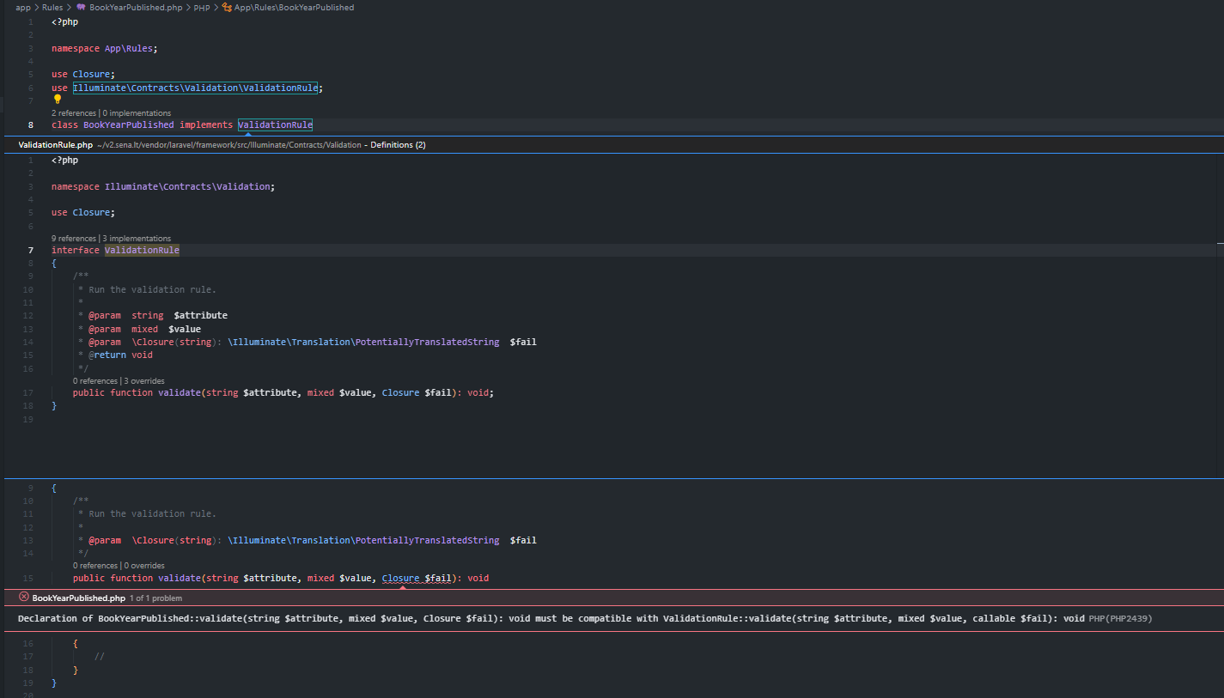Click red-underlined 'Closure' on line 15

[x=400, y=579]
